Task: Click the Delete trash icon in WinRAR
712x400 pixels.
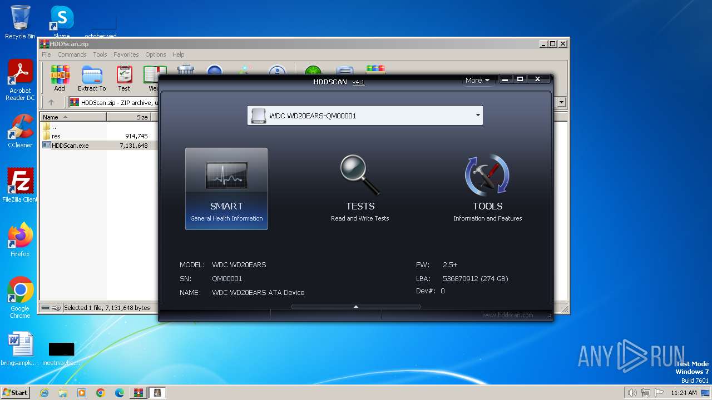Action: click(186, 70)
